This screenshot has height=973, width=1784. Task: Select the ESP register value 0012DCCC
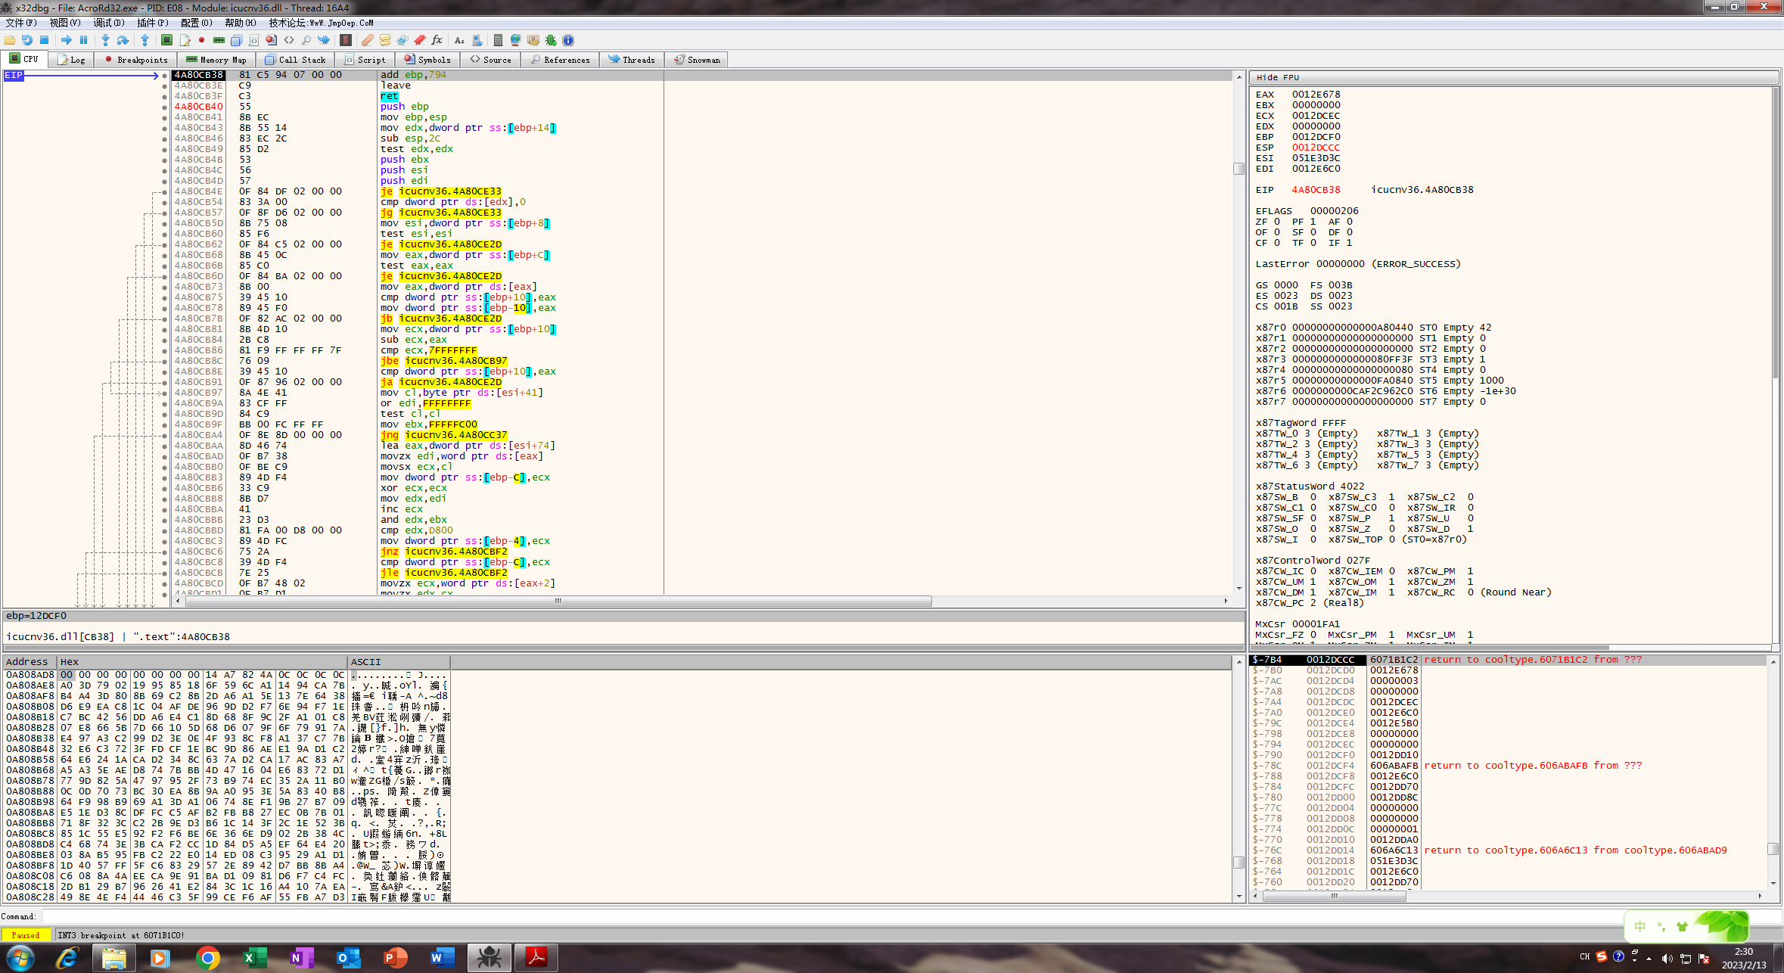point(1316,148)
